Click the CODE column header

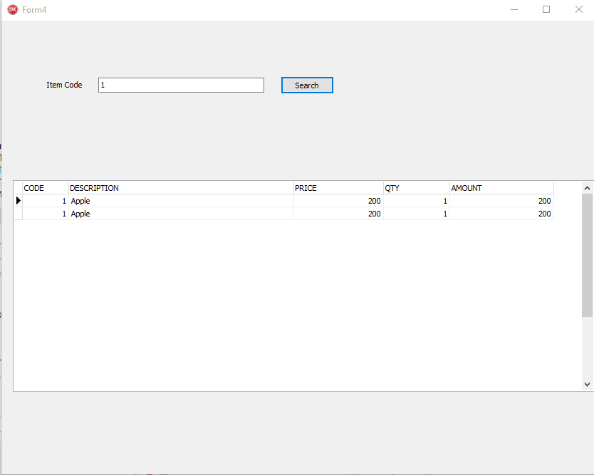[45, 188]
